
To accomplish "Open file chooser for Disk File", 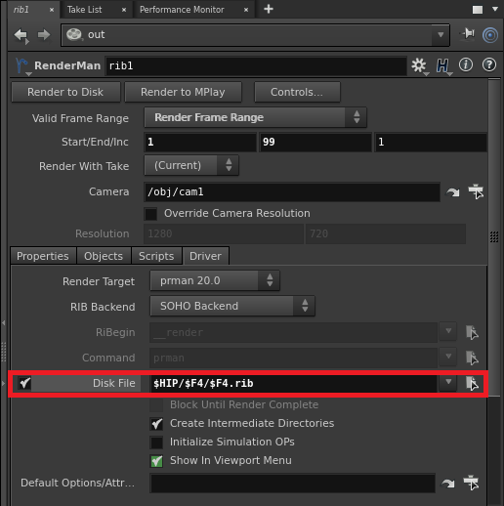I will [x=472, y=383].
